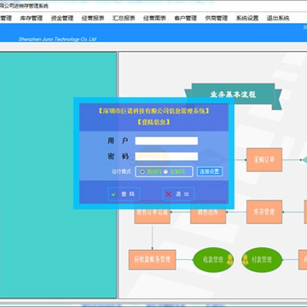Open the 汇总报表 menu
Image resolution: width=307 pixels, height=307 pixels.
click(124, 18)
